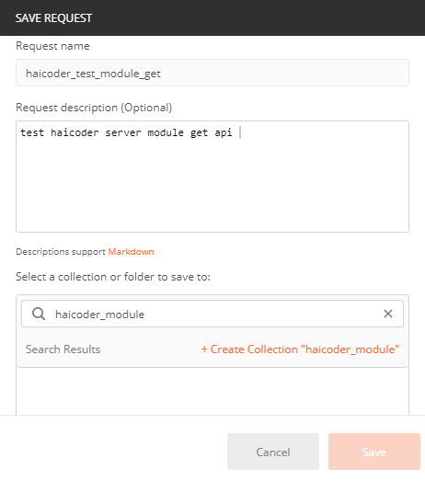Click the word "module" in the description

(166, 132)
